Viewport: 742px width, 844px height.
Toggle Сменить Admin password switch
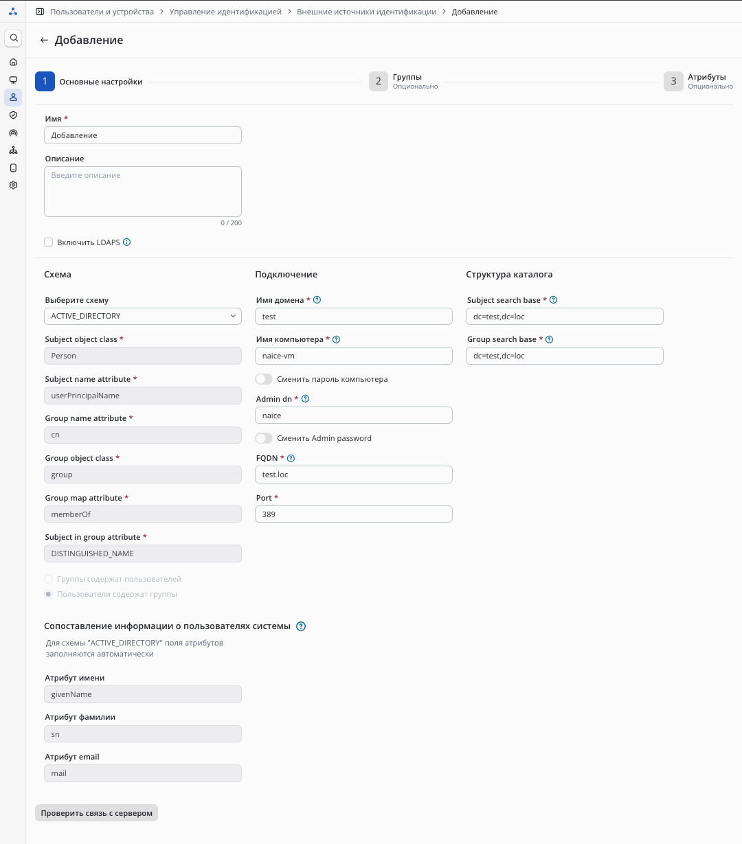(x=264, y=438)
